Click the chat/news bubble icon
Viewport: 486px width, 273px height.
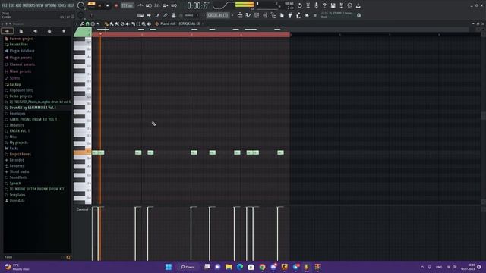pyautogui.click(x=349, y=5)
